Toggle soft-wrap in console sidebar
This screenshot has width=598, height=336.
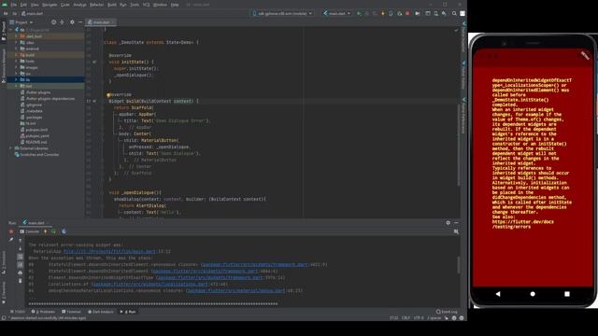(x=21, y=257)
